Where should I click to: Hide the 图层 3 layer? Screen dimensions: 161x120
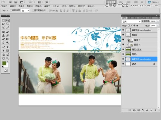[123, 44]
